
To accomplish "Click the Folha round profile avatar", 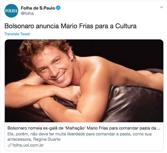I will tap(11, 11).
